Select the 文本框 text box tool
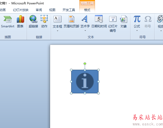163x128 pixels. click(57, 22)
